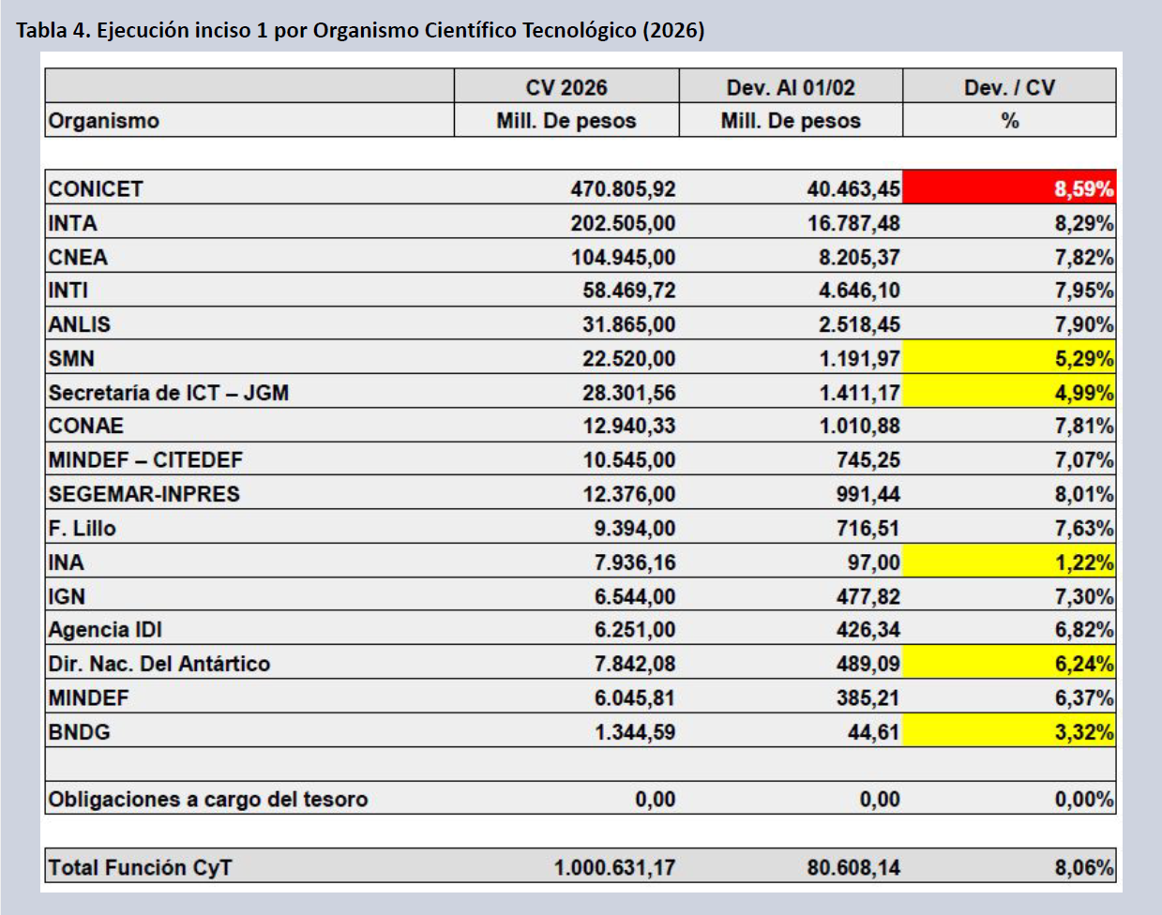Click the 'Total Función CyT' row label
Image resolution: width=1162 pixels, height=915 pixels.
[x=141, y=867]
